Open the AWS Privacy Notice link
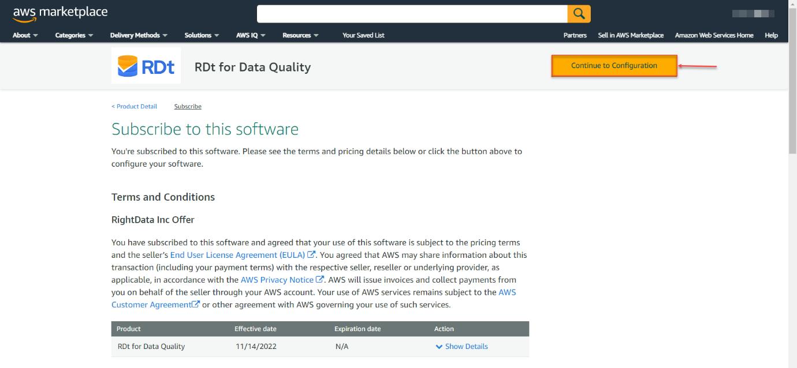This screenshot has width=797, height=368. [x=277, y=280]
